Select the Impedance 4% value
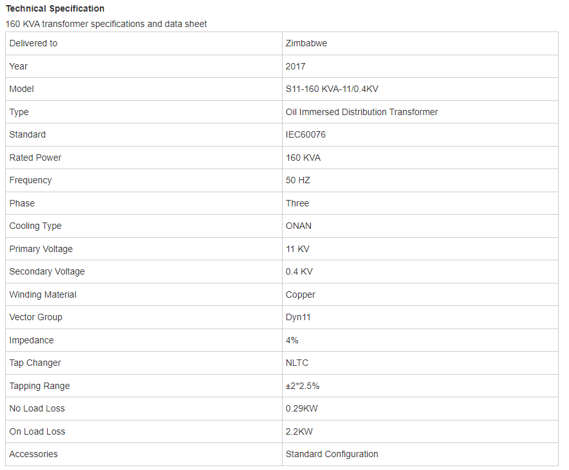The height and width of the screenshot is (470, 569). point(292,340)
